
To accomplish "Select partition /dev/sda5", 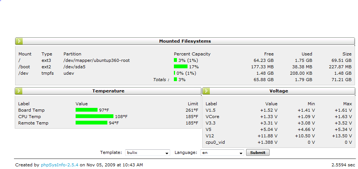I will tap(75, 67).
